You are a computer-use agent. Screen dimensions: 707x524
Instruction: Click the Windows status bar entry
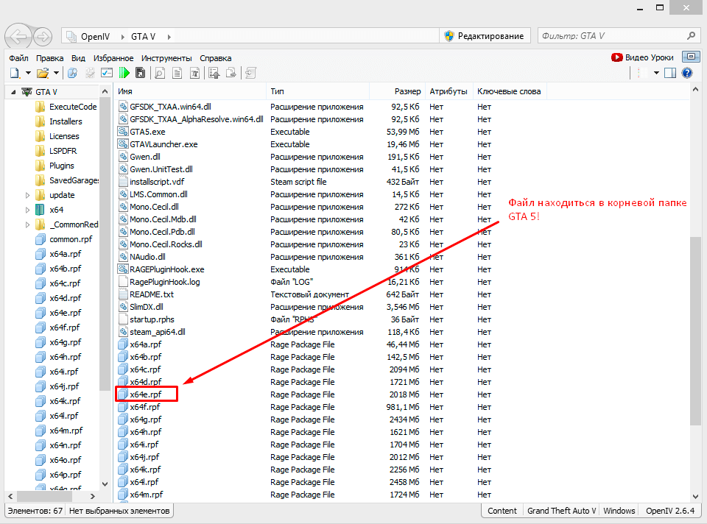(x=619, y=511)
